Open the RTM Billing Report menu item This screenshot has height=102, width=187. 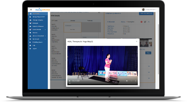pos(38,42)
